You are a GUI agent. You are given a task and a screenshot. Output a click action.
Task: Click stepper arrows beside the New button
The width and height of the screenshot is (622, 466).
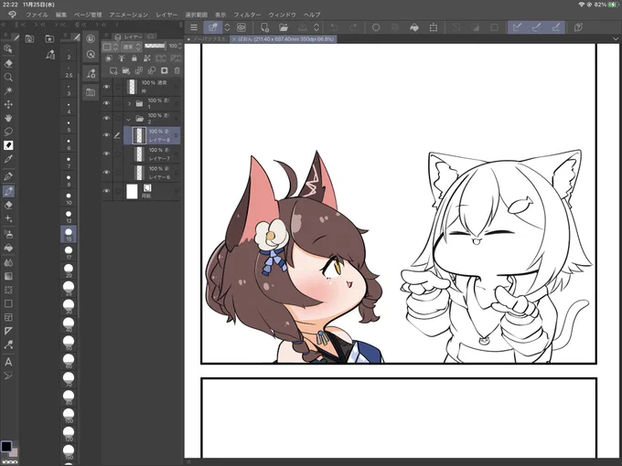pos(227,27)
